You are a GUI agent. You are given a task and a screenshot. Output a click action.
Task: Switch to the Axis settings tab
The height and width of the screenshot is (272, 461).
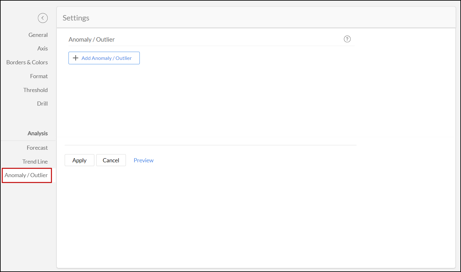click(x=42, y=49)
